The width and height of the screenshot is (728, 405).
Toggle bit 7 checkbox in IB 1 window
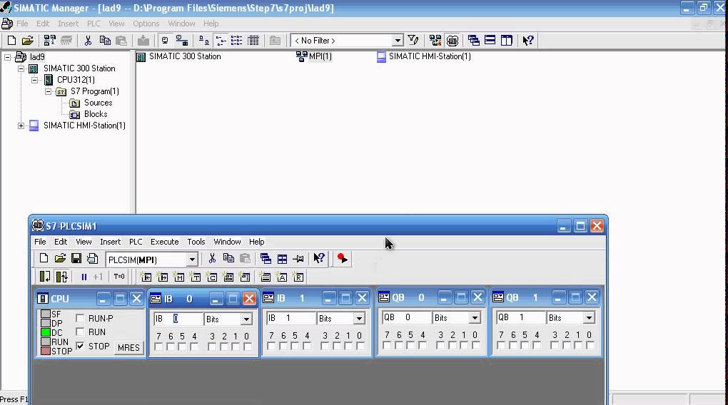[271, 346]
